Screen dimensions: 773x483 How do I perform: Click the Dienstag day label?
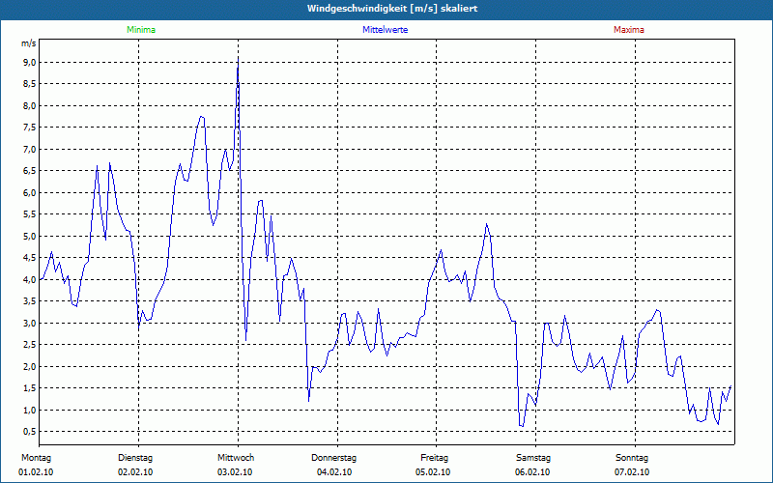(135, 458)
